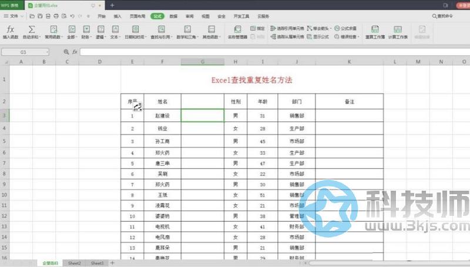Click the 备注 header cell
The width and height of the screenshot is (470, 267).
point(350,102)
